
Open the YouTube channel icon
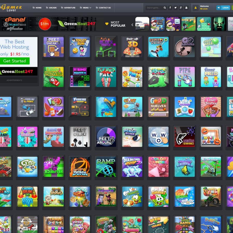[x=186, y=8]
